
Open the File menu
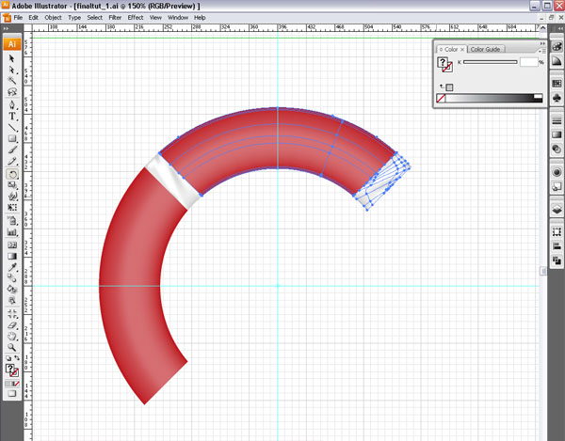coord(18,17)
